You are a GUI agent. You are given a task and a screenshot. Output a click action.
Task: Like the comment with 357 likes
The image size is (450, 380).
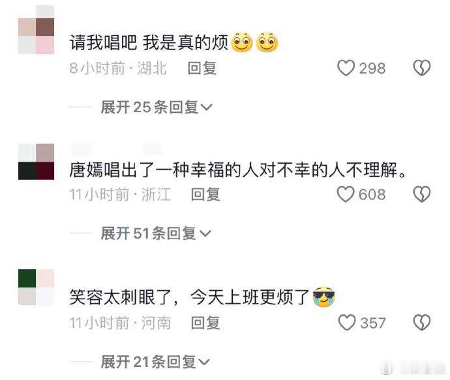[x=347, y=323]
